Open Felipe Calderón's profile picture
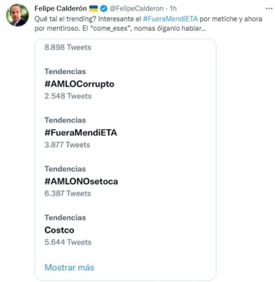Screen dimensions: 275x282 (x=17, y=16)
